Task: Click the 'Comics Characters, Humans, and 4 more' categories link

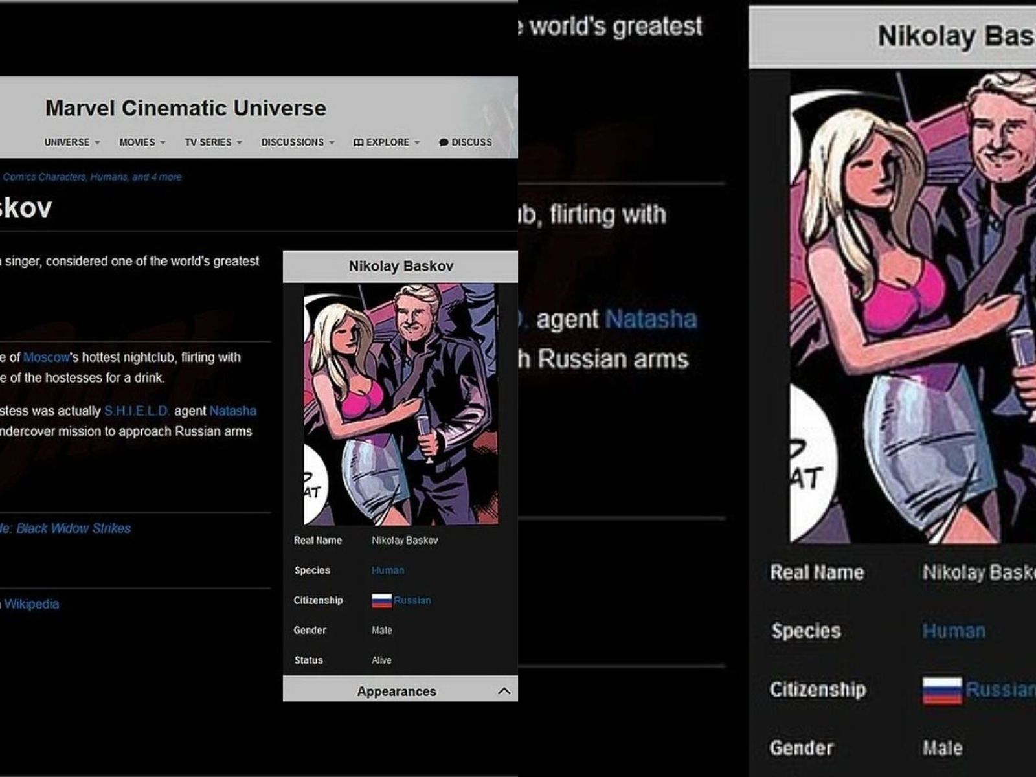Action: (x=92, y=177)
